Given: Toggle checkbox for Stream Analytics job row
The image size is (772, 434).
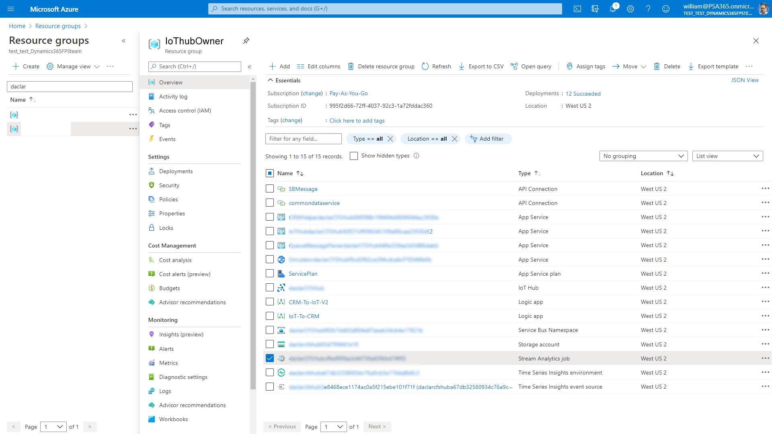Looking at the screenshot, I should tap(270, 358).
